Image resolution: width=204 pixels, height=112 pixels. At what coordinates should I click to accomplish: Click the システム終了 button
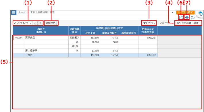(x=185, y=13)
